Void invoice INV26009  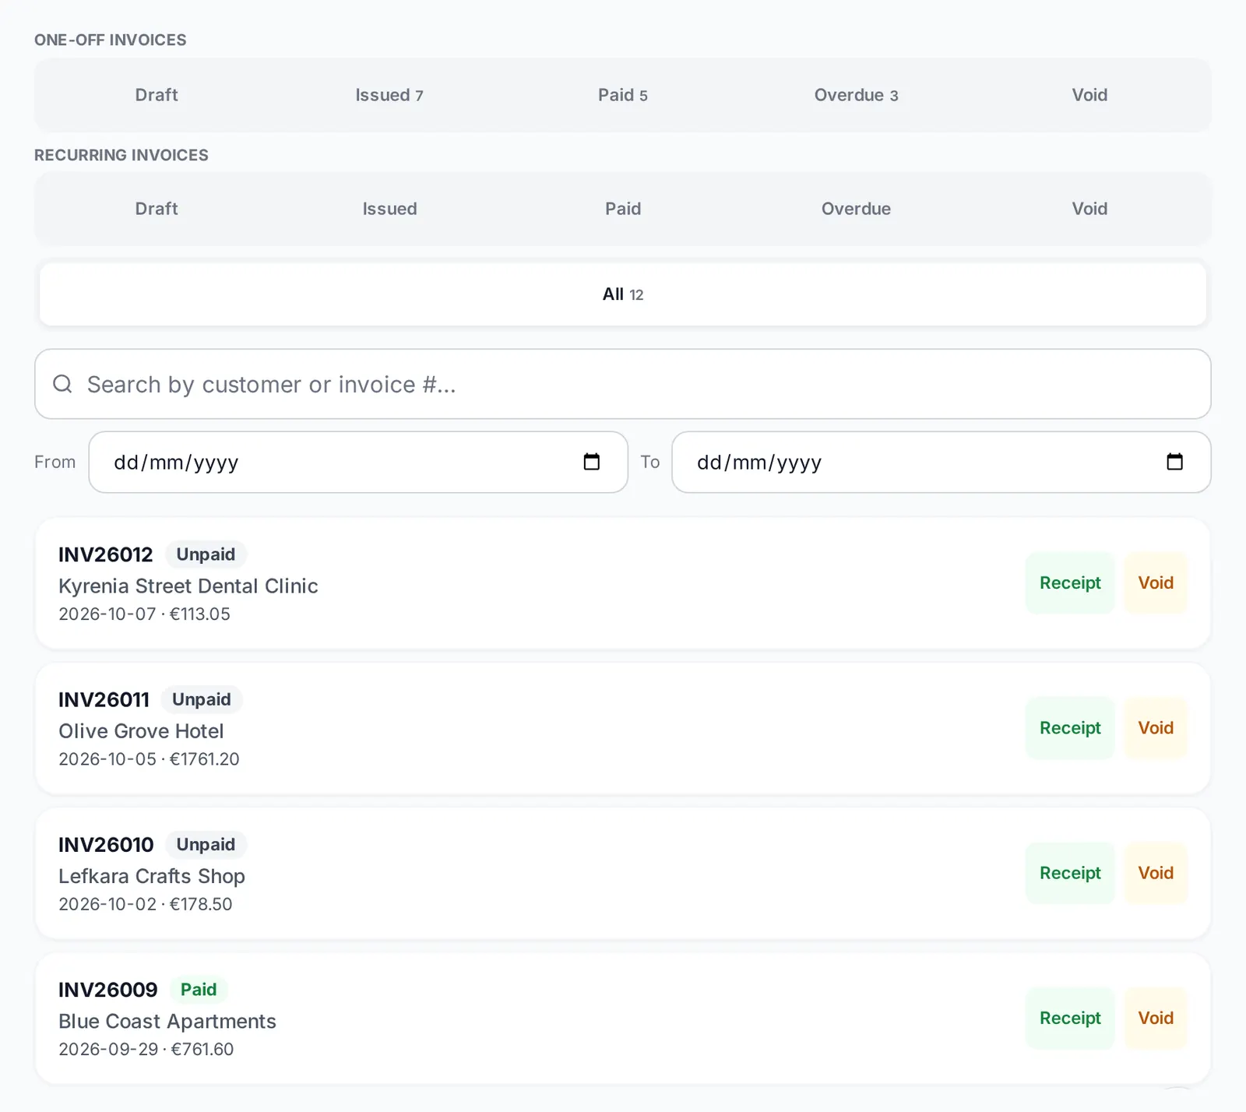[1156, 1019]
